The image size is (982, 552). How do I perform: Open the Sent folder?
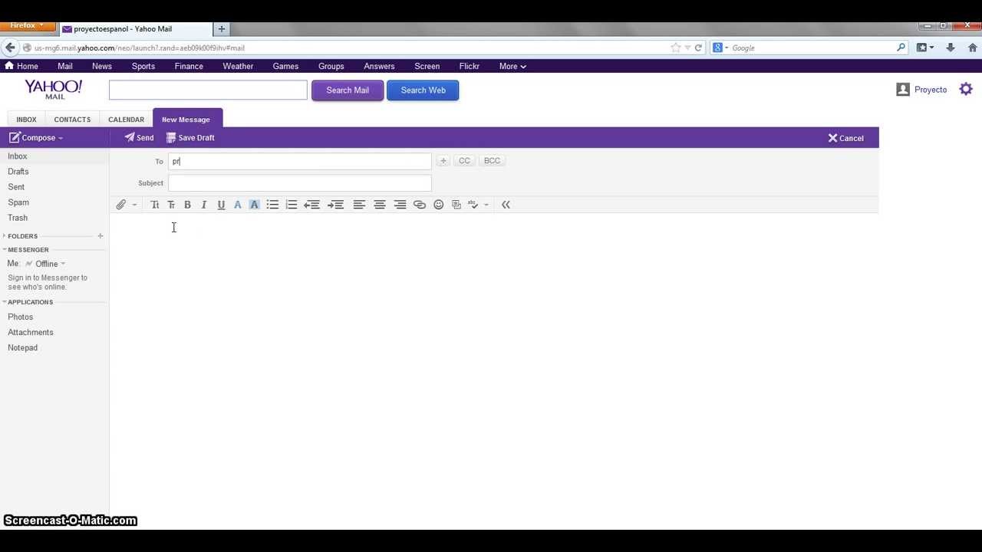(16, 187)
